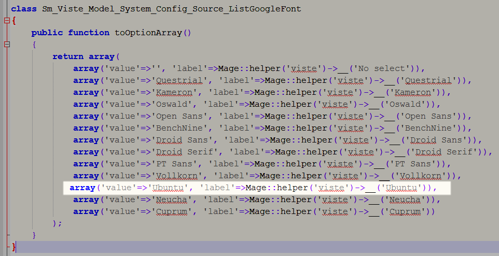Select the array line for Vollkorn font
This screenshot has height=256, width=499.
(267, 176)
